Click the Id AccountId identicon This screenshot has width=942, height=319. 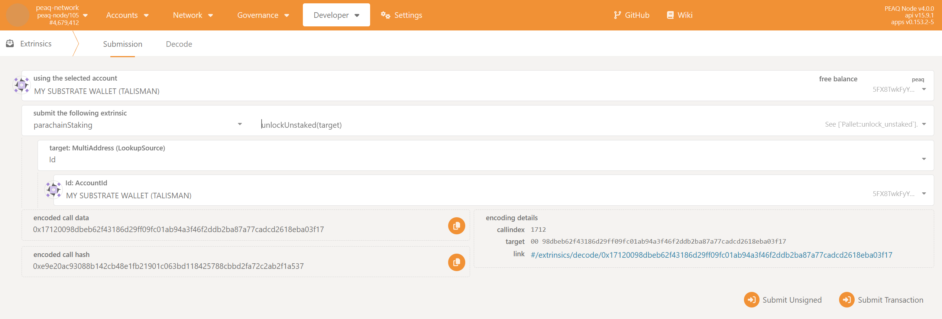(54, 190)
